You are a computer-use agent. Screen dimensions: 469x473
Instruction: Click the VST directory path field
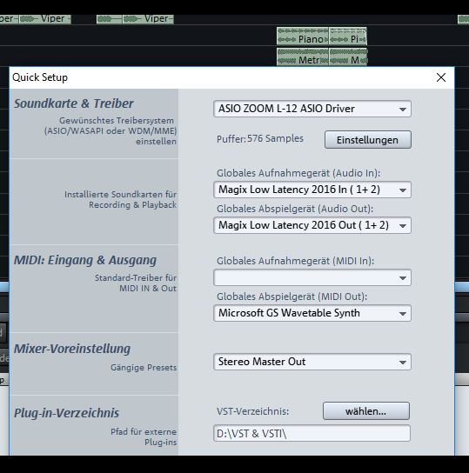click(x=312, y=433)
